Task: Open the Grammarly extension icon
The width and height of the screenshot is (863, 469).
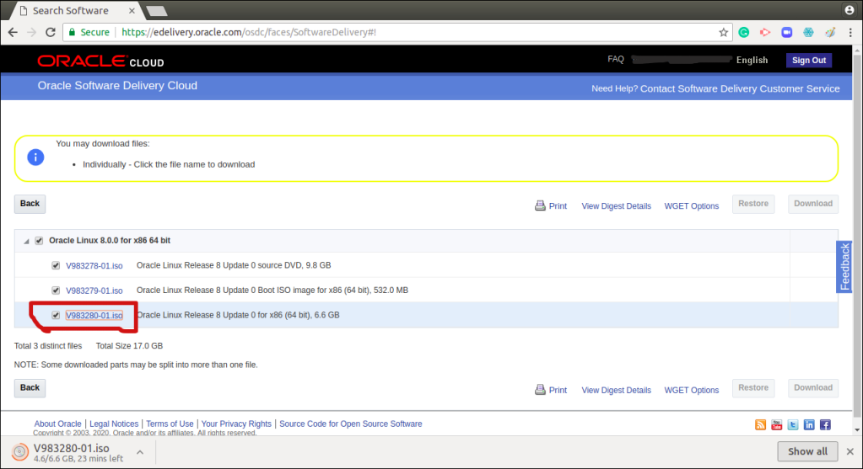Action: tap(743, 32)
